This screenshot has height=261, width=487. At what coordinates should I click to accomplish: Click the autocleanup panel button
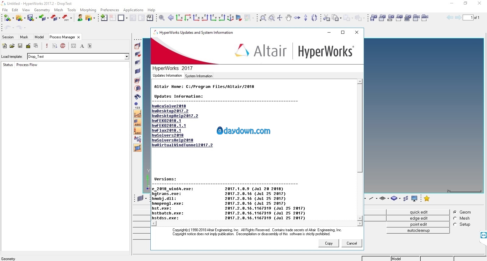point(418,230)
